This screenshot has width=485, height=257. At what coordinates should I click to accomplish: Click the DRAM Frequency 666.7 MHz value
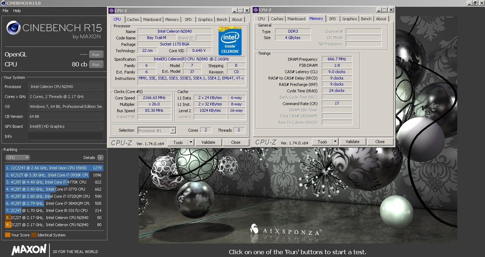tap(337, 59)
